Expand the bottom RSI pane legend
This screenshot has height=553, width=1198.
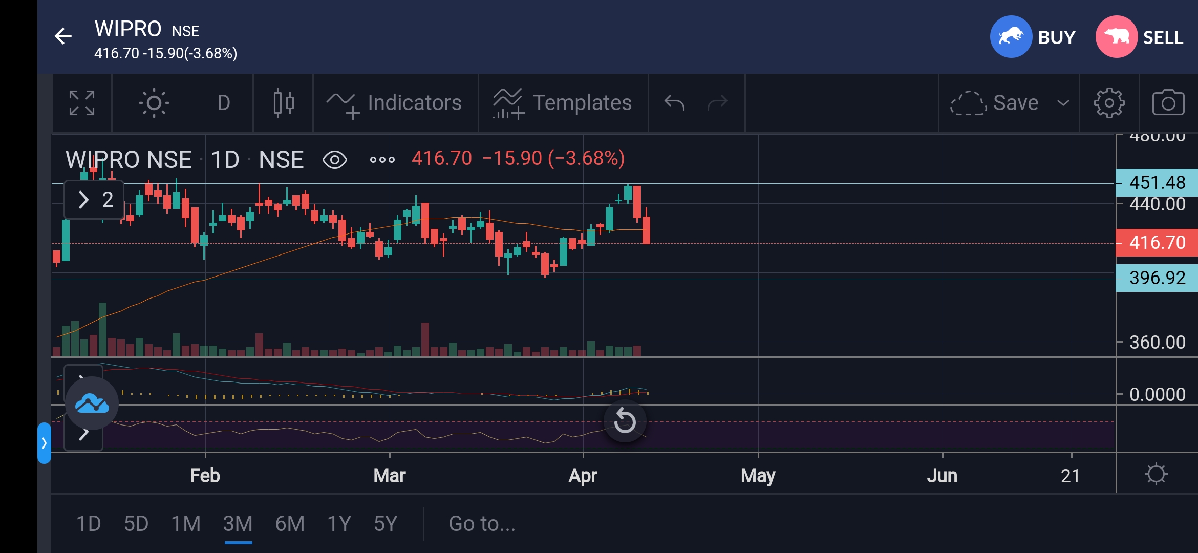[x=83, y=434]
